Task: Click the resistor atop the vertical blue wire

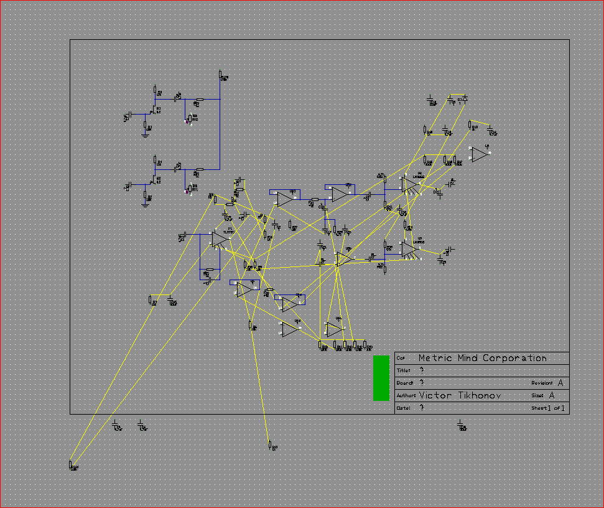Action: [220, 76]
